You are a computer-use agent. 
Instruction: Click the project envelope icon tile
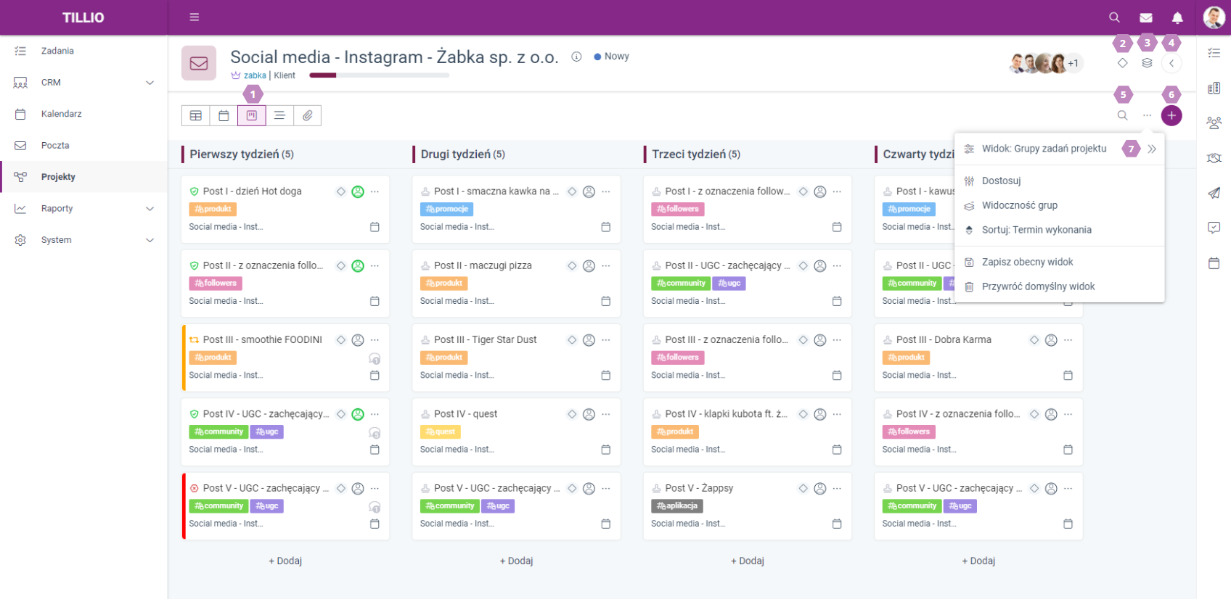[199, 63]
